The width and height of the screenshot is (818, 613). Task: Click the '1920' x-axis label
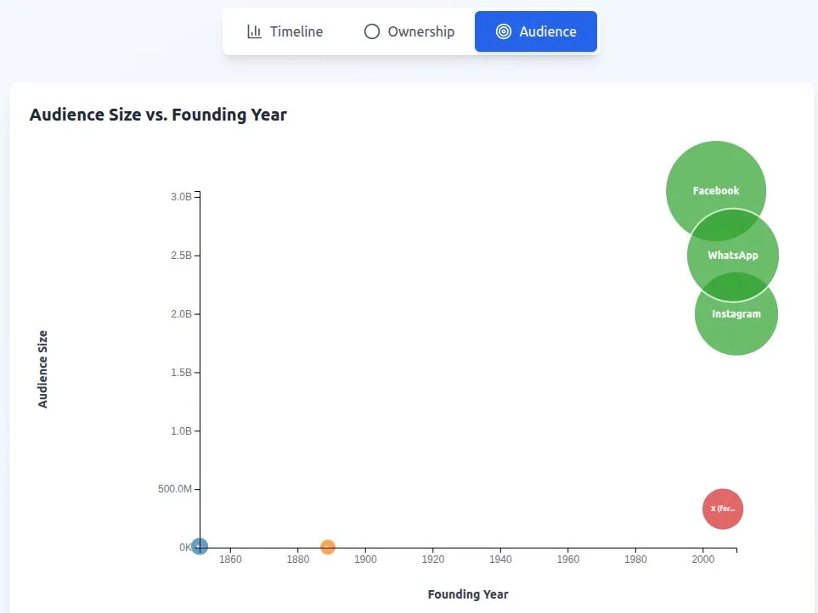tap(433, 560)
